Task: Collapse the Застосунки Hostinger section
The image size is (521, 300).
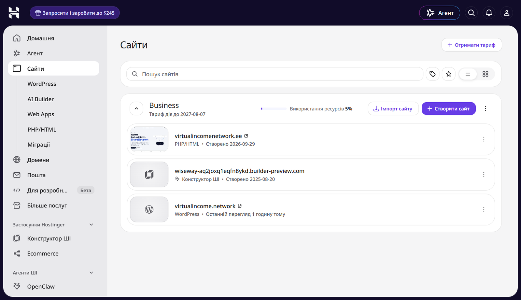Action: 91,224
